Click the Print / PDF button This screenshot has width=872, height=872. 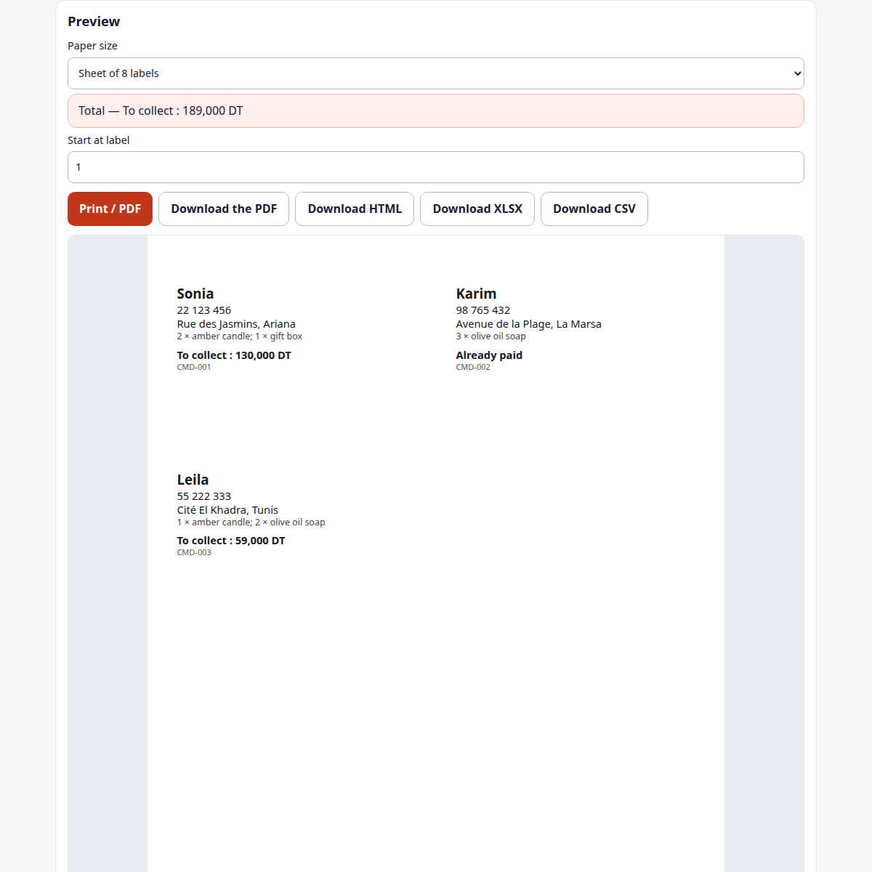[x=110, y=209]
